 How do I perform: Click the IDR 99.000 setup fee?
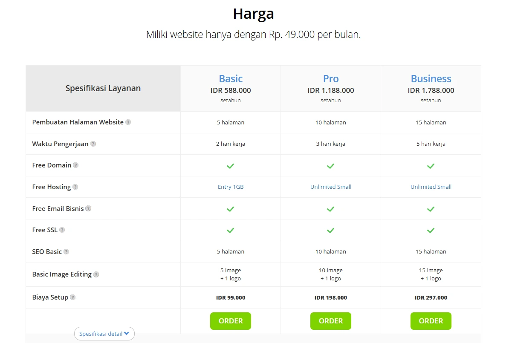click(231, 297)
